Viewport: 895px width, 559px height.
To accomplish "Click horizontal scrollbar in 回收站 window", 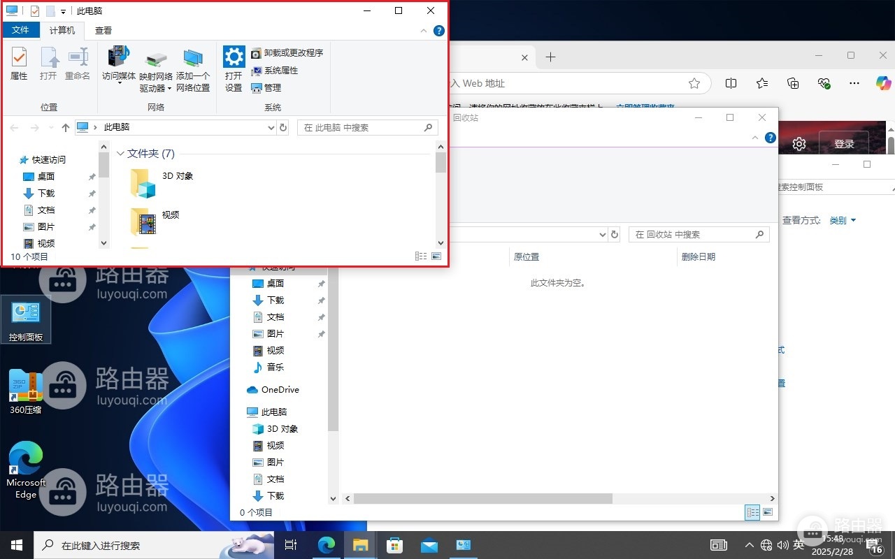I will point(483,499).
